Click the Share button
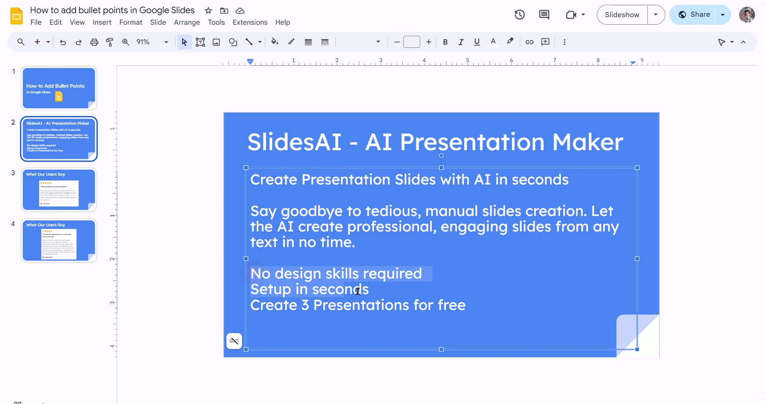 coord(698,14)
